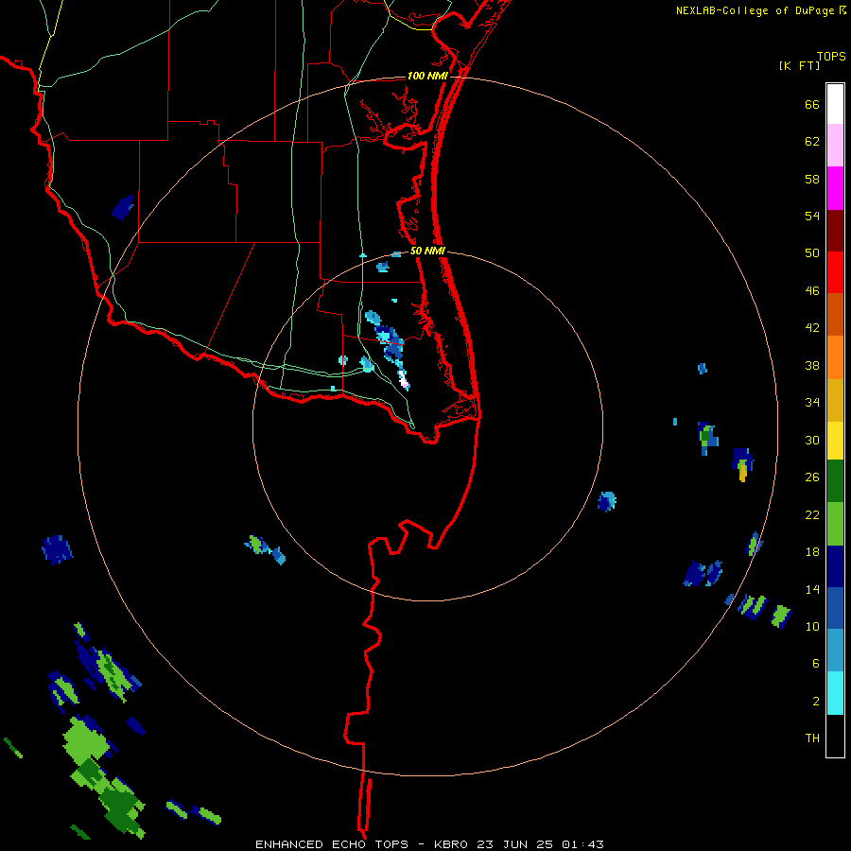Click the dark green legend swatch
This screenshot has width=851, height=851.
[835, 481]
